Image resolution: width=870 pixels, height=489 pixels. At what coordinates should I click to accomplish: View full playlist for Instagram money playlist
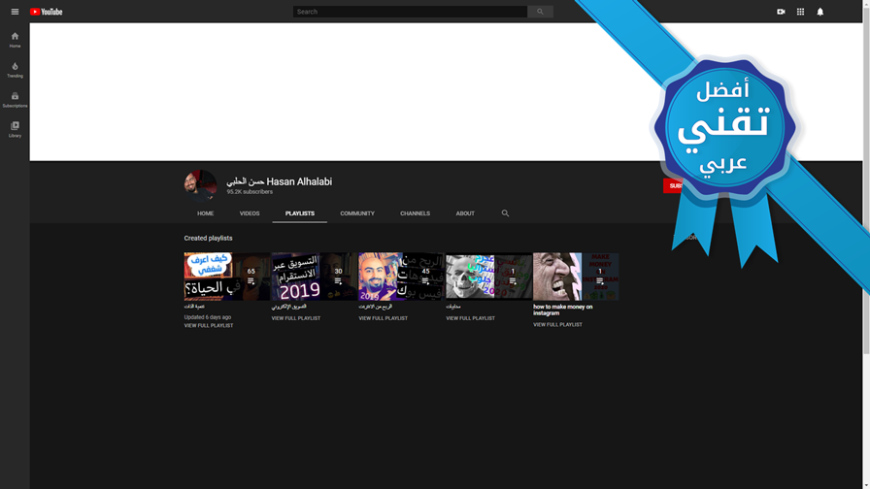click(557, 325)
